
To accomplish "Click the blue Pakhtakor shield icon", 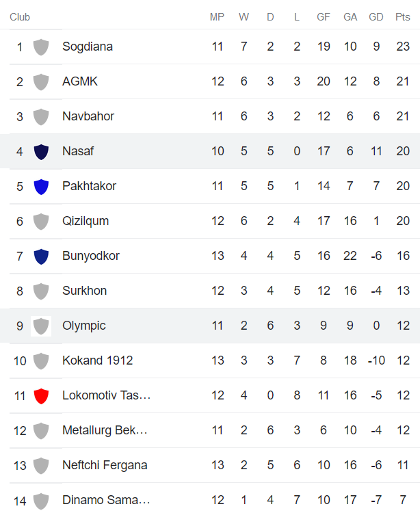I will (41, 187).
